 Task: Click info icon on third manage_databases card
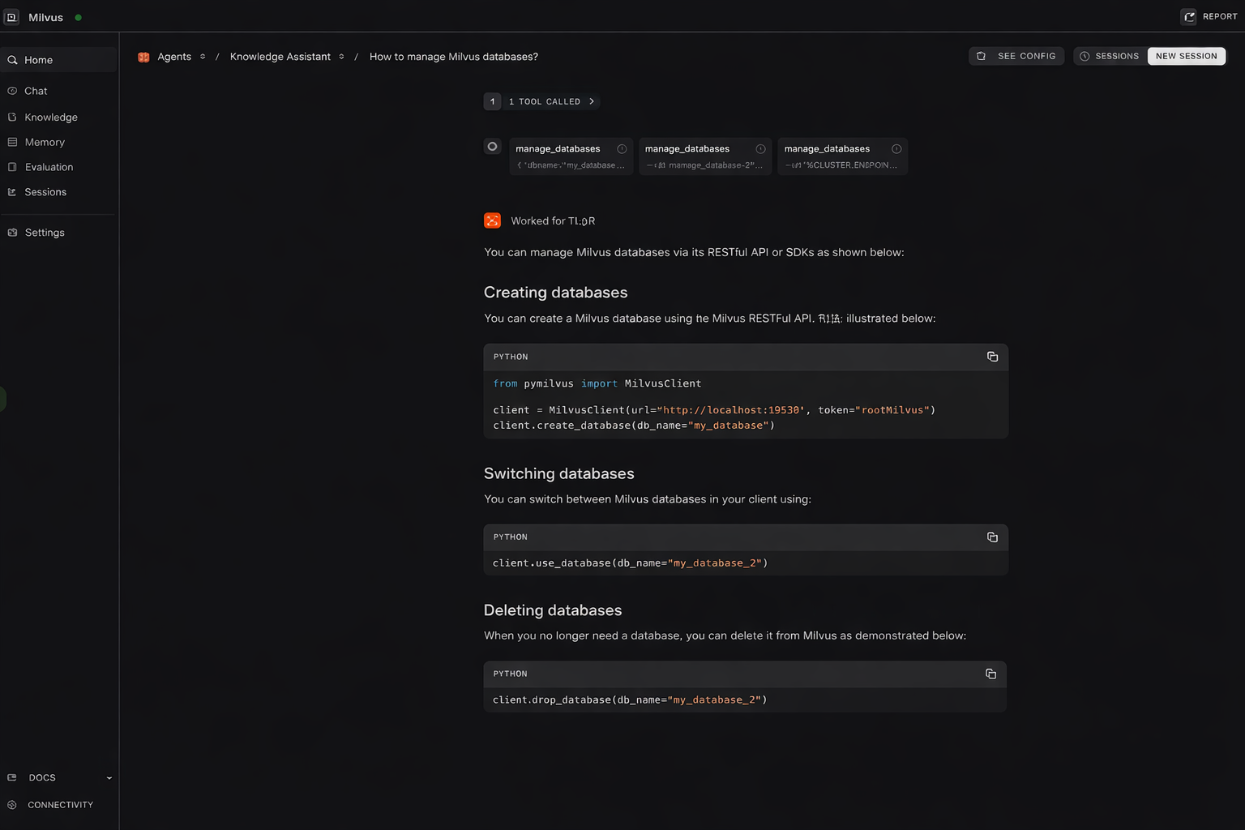[896, 149]
